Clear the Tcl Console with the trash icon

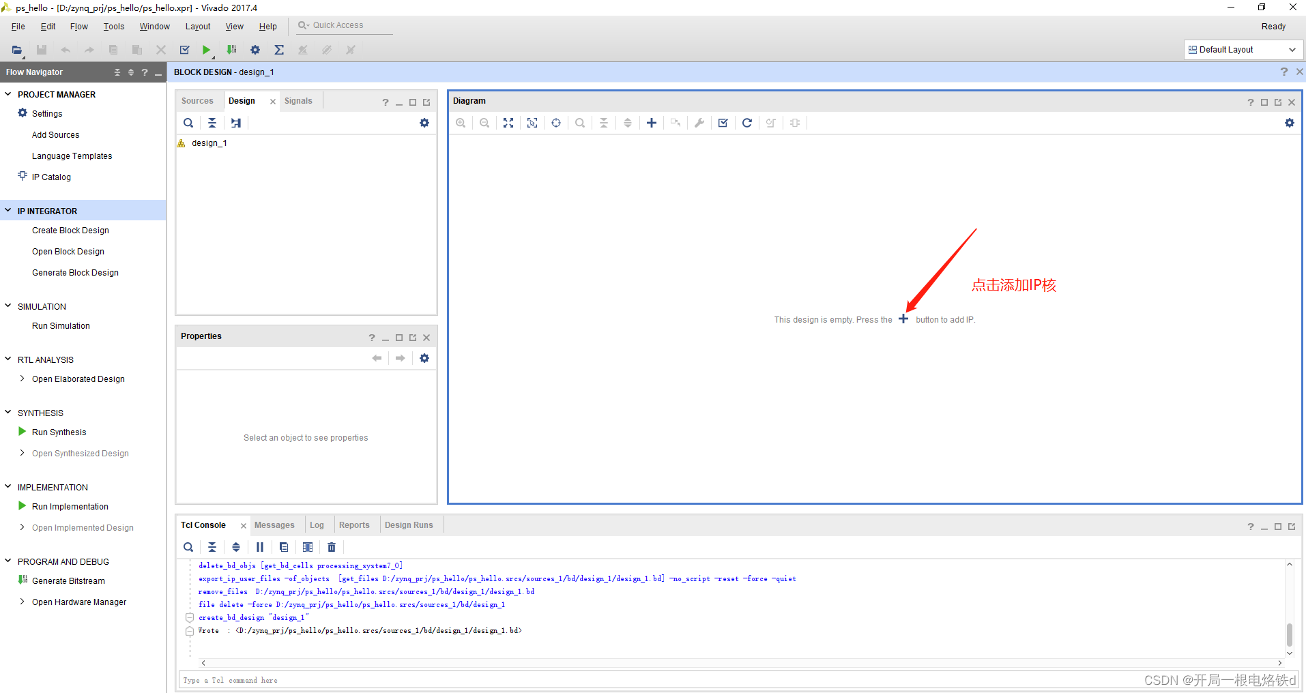pyautogui.click(x=332, y=547)
